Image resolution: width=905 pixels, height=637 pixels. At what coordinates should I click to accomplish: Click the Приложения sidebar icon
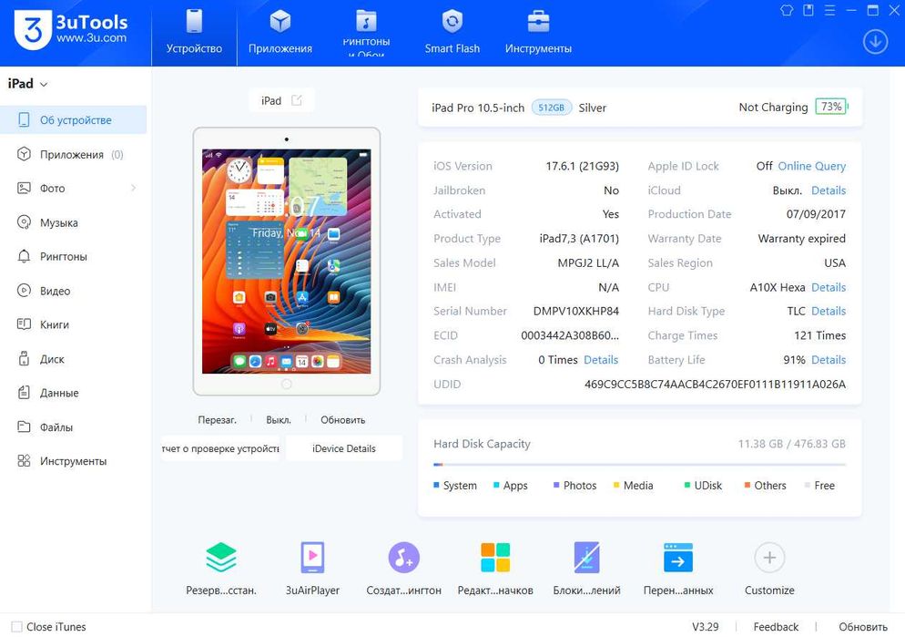click(x=24, y=154)
